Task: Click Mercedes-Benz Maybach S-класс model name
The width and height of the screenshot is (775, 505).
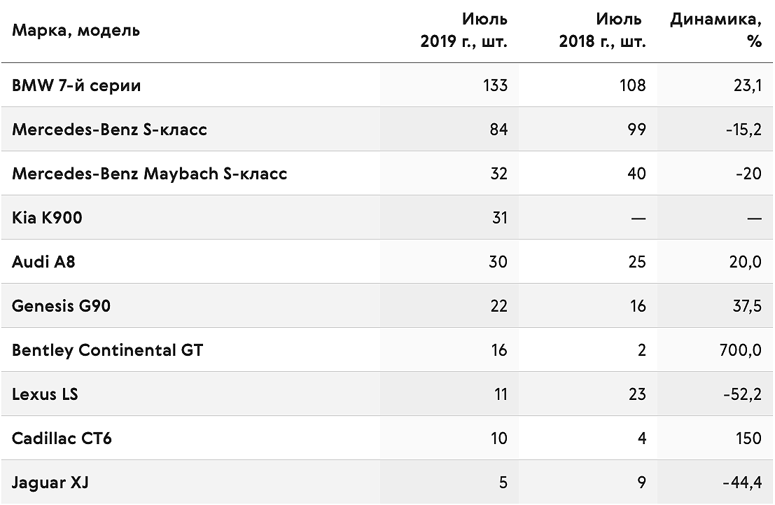Action: (149, 174)
